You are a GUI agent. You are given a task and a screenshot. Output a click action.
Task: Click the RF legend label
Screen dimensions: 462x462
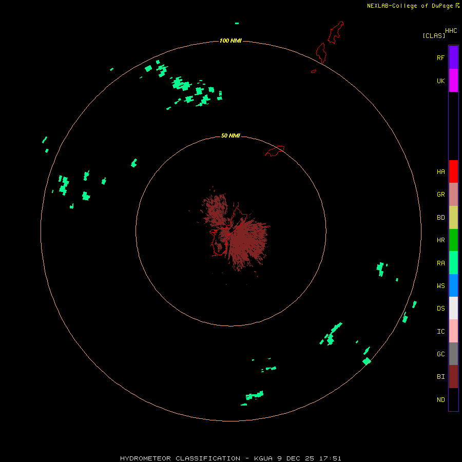(x=440, y=57)
